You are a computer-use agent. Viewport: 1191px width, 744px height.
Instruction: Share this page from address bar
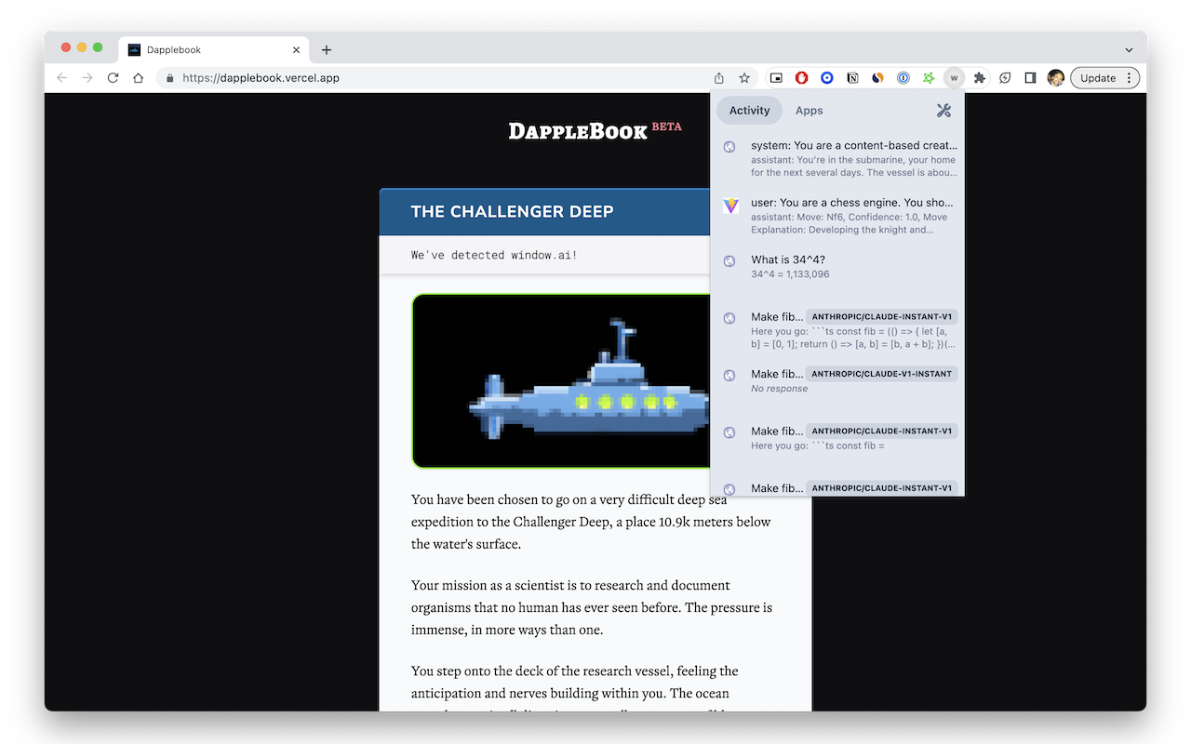tap(719, 78)
